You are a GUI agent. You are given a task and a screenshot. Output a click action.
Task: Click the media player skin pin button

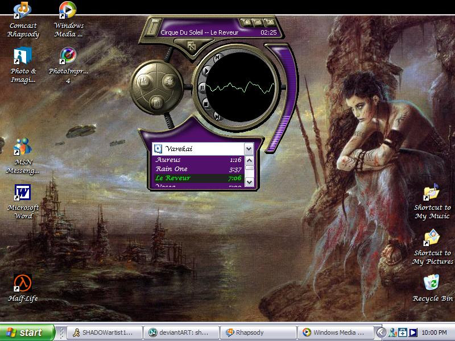point(246,22)
